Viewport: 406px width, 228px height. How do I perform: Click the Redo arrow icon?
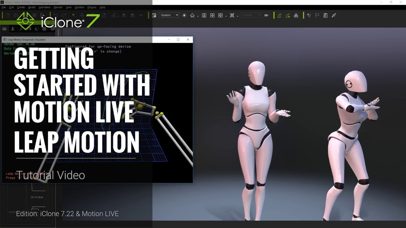[x=64, y=15]
